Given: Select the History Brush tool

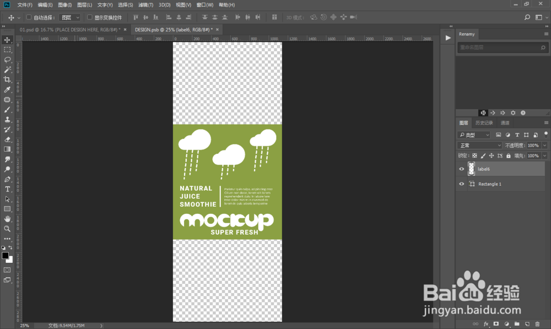Looking at the screenshot, I should (7, 130).
